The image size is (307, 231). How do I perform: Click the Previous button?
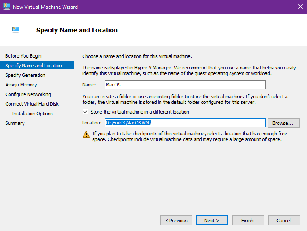point(176,221)
